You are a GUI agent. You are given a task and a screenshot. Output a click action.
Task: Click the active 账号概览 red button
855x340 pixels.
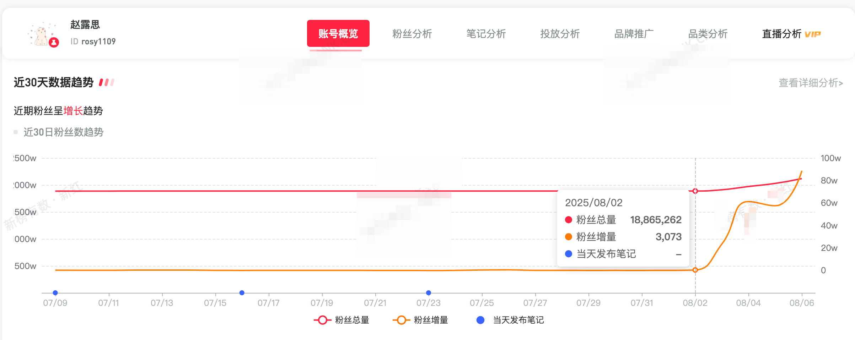[x=338, y=34]
